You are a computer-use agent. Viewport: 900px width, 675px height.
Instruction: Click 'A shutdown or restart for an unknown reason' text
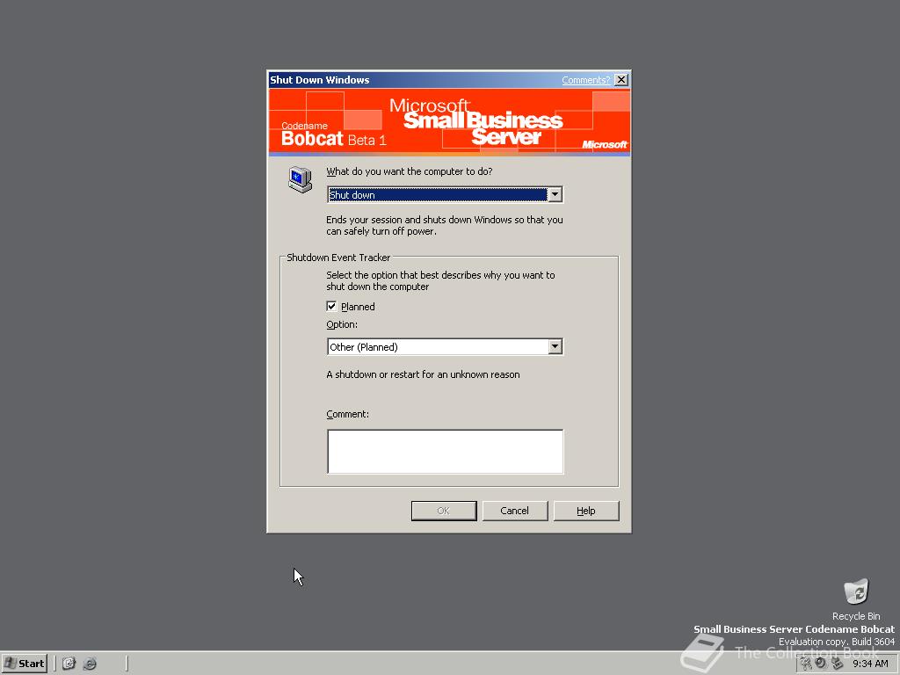[423, 374]
